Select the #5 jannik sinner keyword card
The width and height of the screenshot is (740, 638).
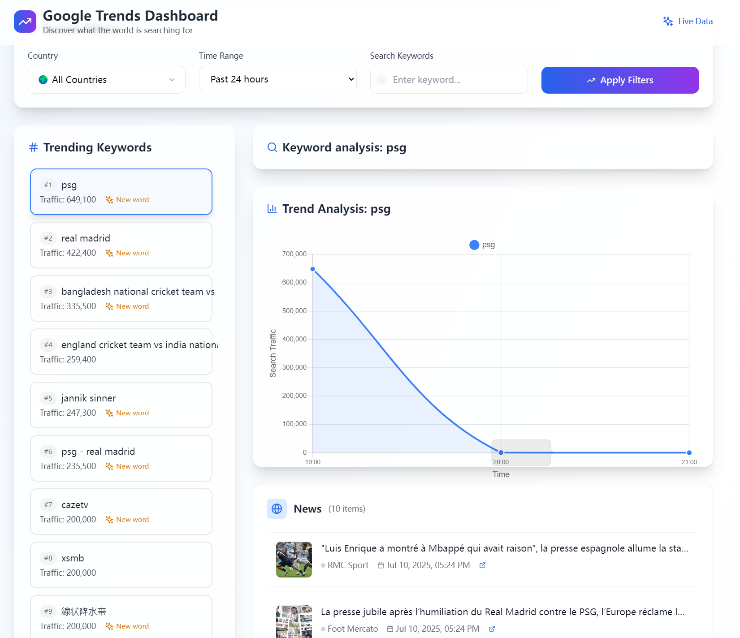pos(121,405)
